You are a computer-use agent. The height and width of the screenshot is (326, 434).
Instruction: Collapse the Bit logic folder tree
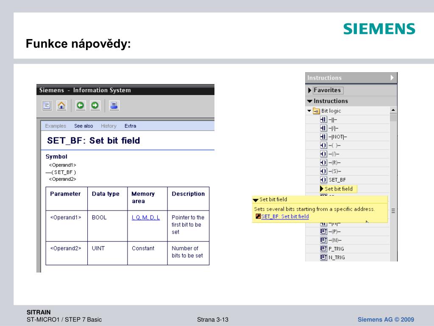coord(309,111)
